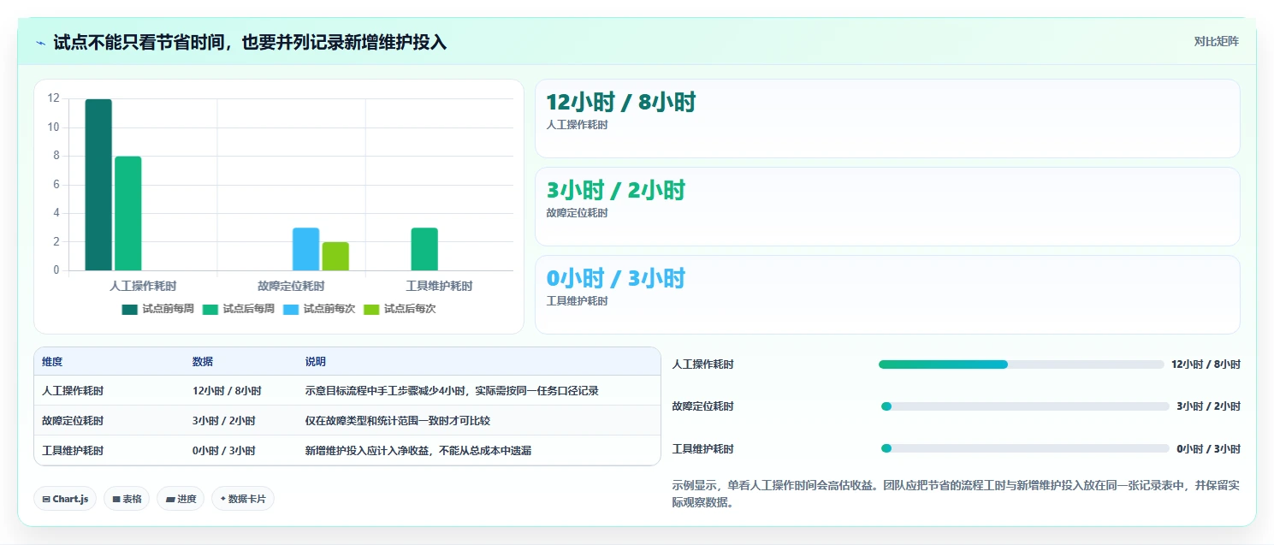
Task: Toggle the 试点后每次 legend item
Action: tap(400, 309)
